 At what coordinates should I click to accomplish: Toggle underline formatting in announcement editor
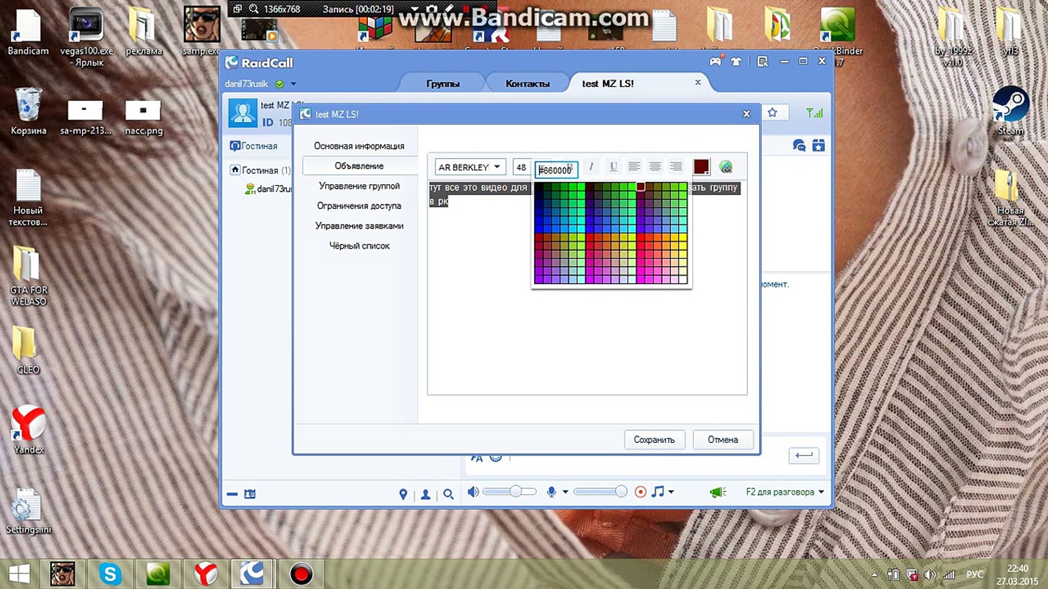pyautogui.click(x=614, y=167)
